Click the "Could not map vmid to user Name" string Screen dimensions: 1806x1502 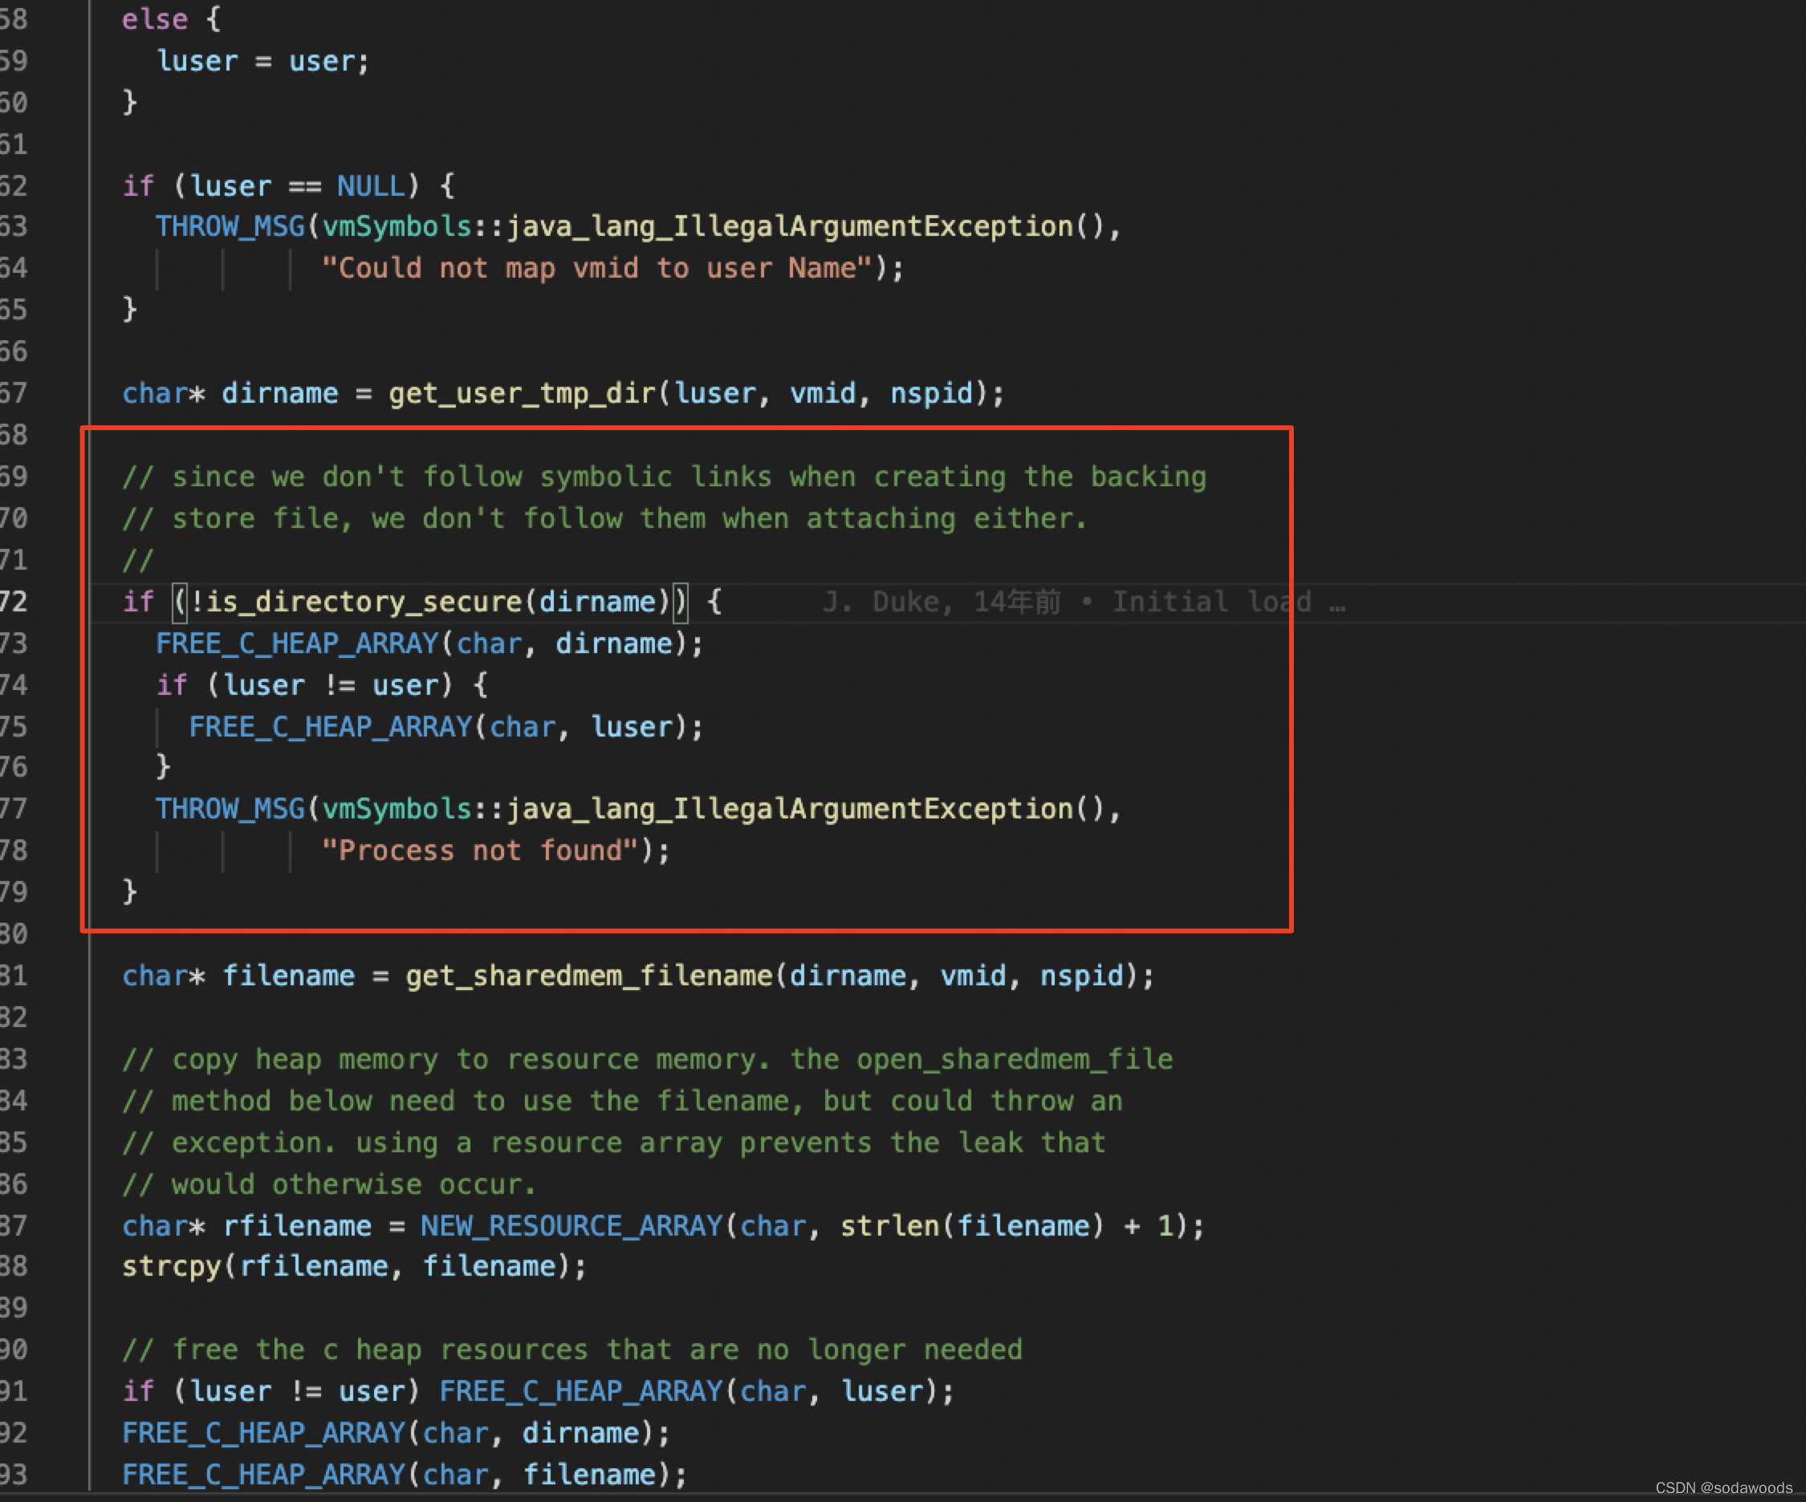(597, 268)
